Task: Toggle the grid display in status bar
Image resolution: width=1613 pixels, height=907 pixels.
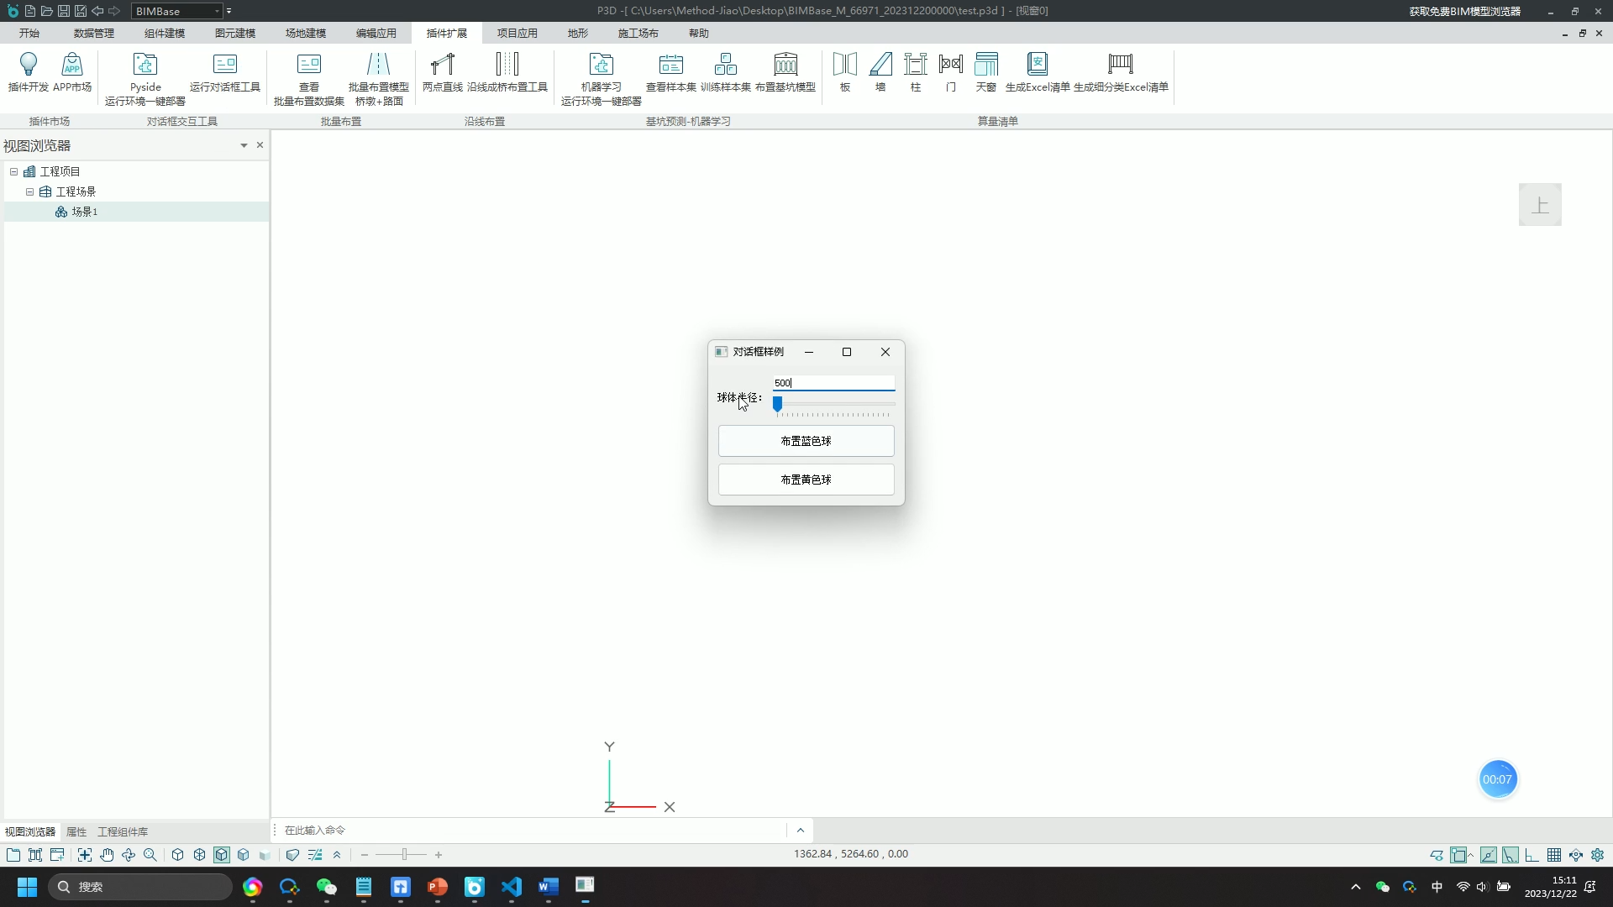Action: pyautogui.click(x=1554, y=855)
